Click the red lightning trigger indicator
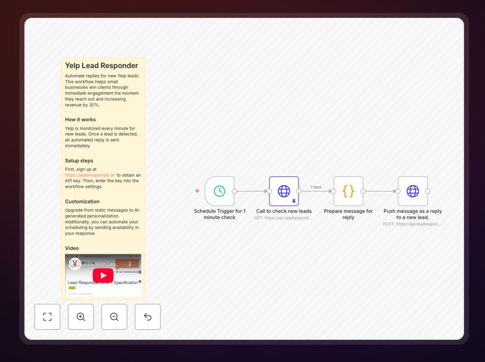 (x=197, y=191)
